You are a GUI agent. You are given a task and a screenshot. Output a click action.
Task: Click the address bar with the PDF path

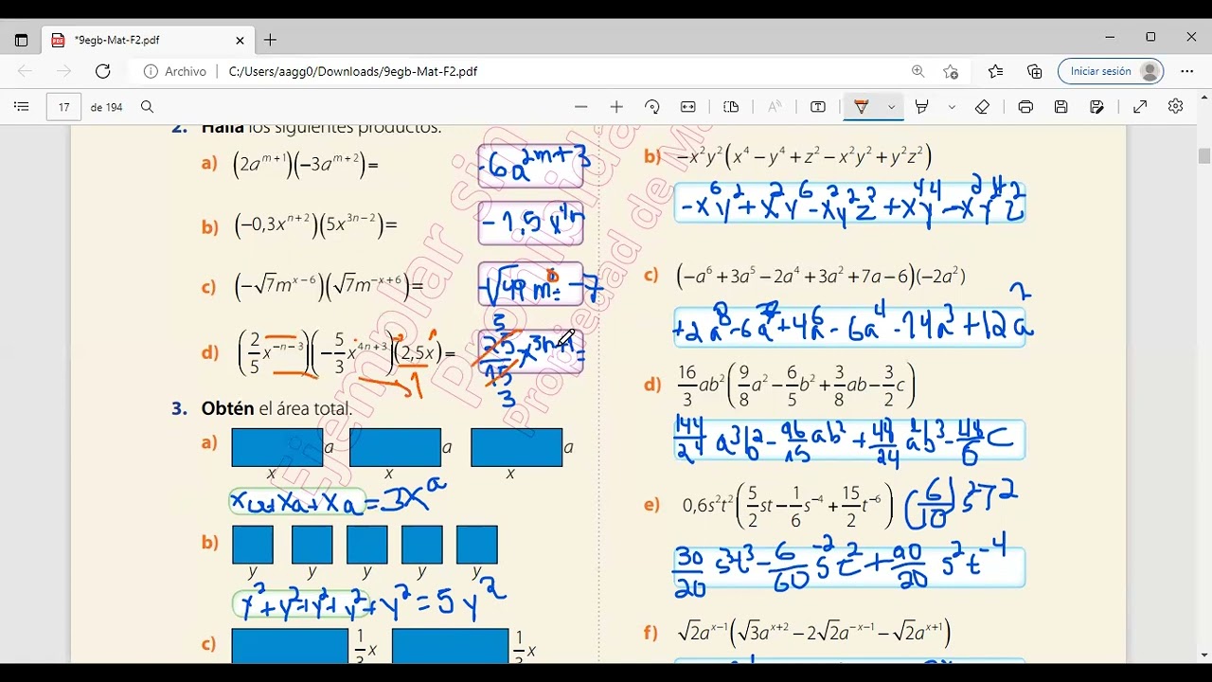tap(353, 71)
